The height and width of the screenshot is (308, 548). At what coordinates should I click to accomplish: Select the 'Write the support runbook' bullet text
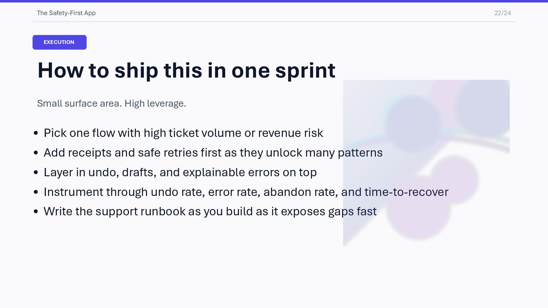pos(210,211)
